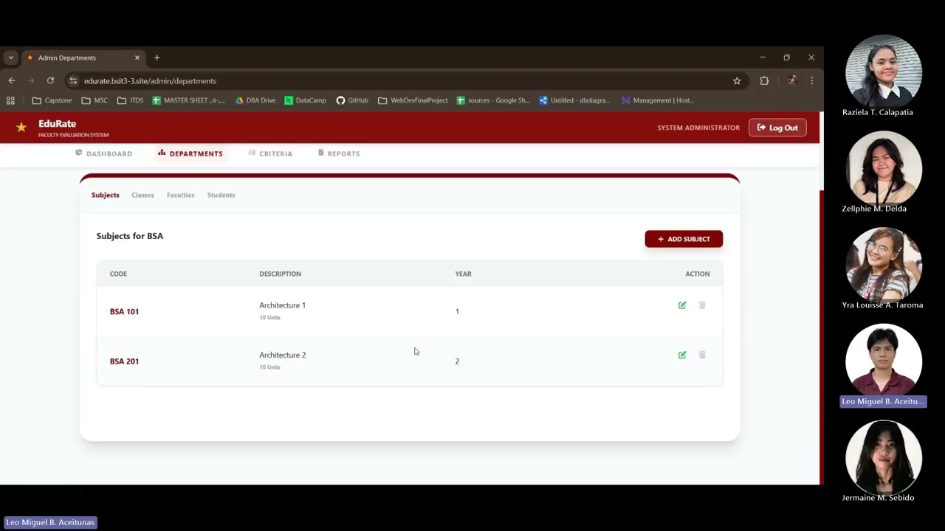Viewport: 945px width, 531px height.
Task: Click the BSA 201 subject code
Action: tap(124, 361)
